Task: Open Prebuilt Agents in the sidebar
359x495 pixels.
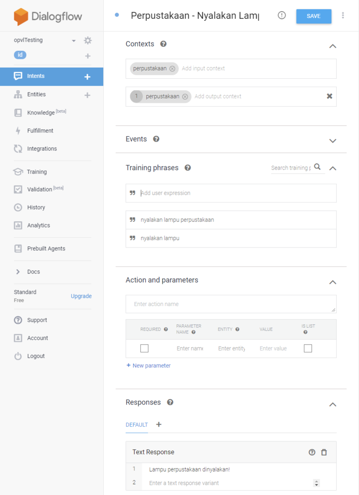Action: (x=46, y=248)
